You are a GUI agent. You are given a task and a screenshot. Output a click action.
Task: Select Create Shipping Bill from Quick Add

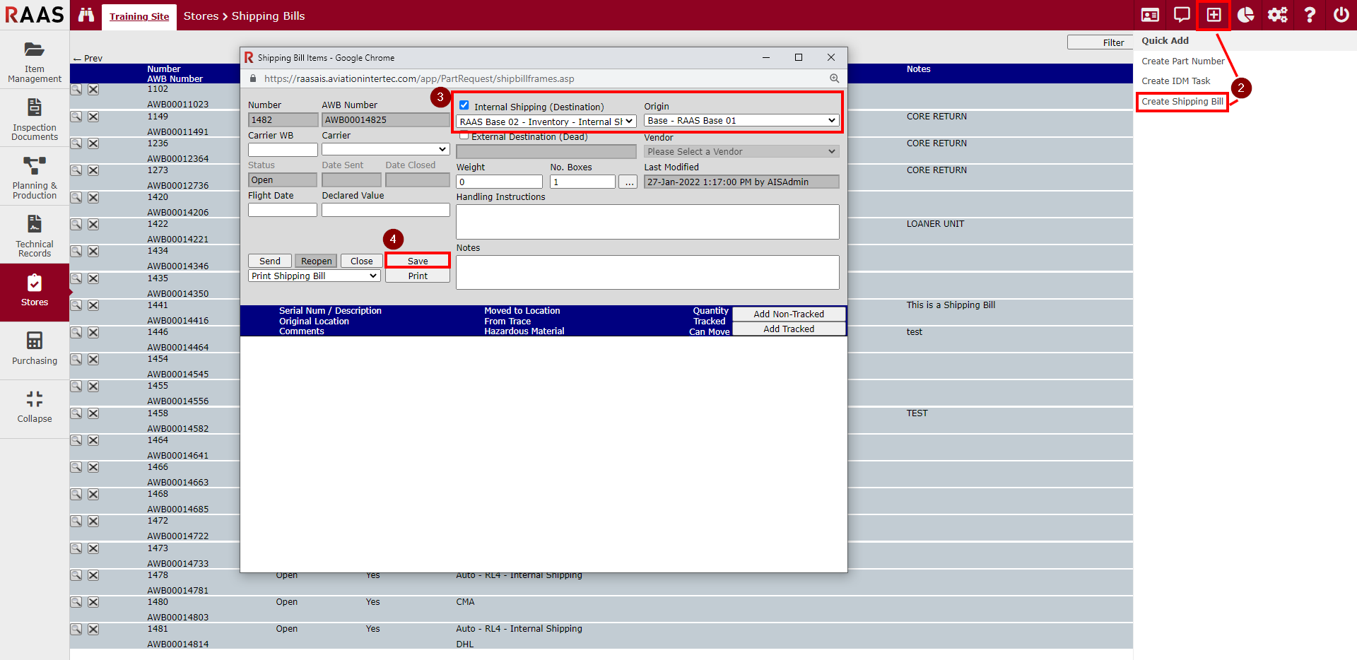[1182, 102]
